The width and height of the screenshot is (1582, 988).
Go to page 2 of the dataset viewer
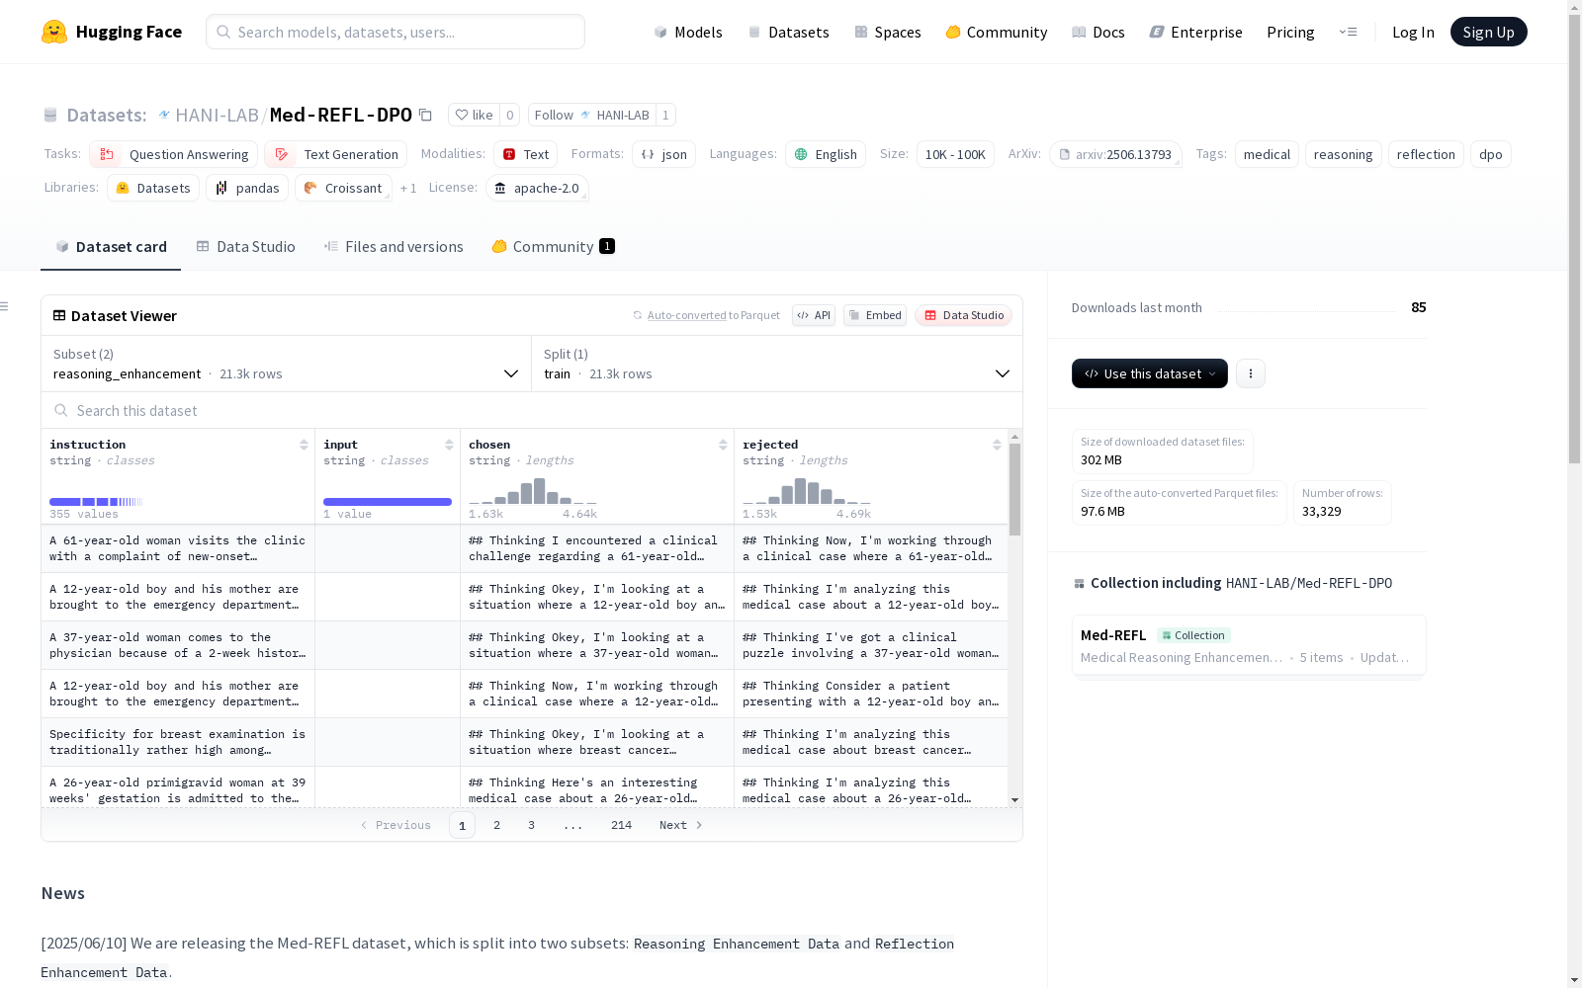pyautogui.click(x=496, y=825)
